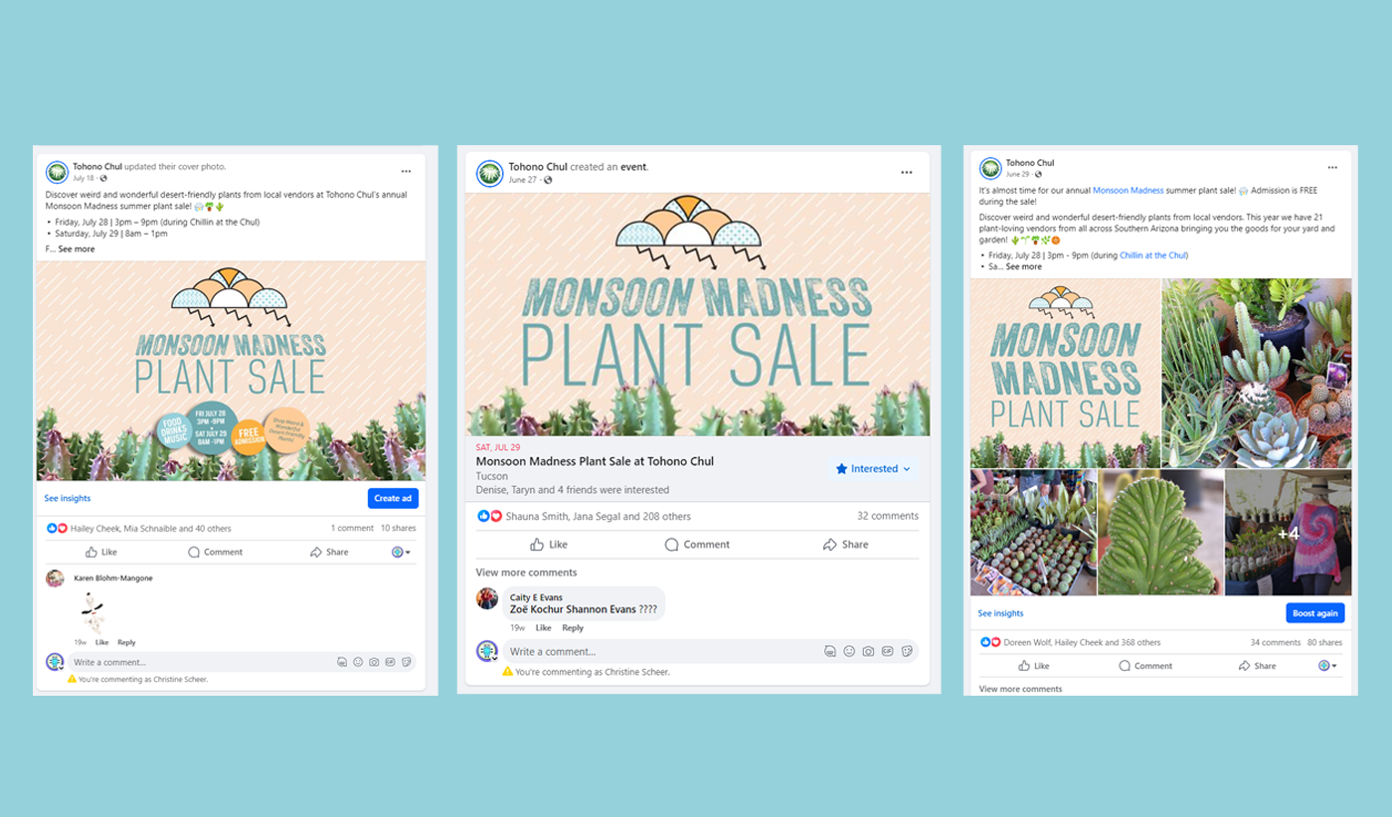
Task: Click the emoji icon in middle comment box
Action: click(849, 652)
